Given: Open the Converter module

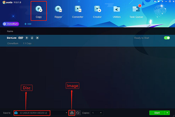Looking at the screenshot, I should (78, 12).
